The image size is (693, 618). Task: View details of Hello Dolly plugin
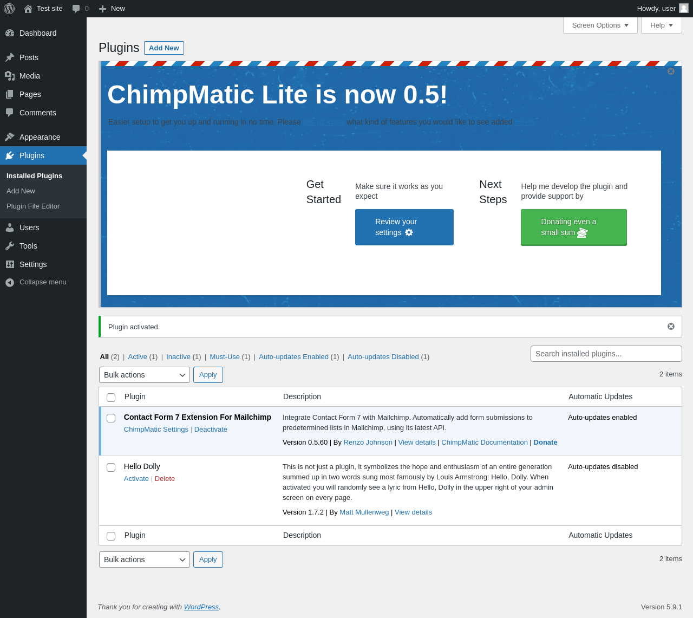413,512
